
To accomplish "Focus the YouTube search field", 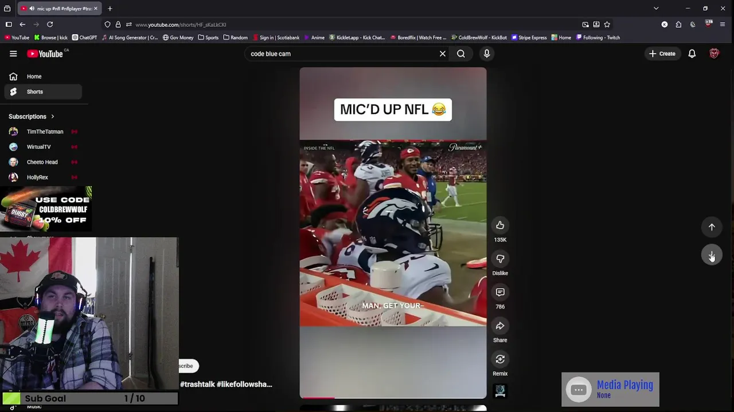I will point(341,54).
